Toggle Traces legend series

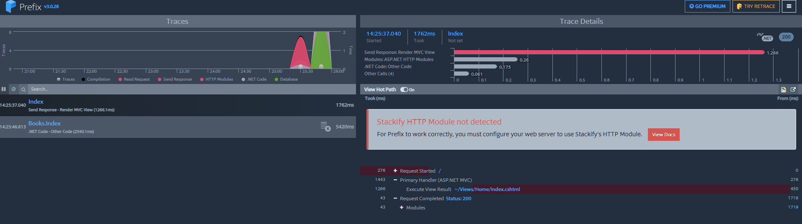[x=66, y=79]
